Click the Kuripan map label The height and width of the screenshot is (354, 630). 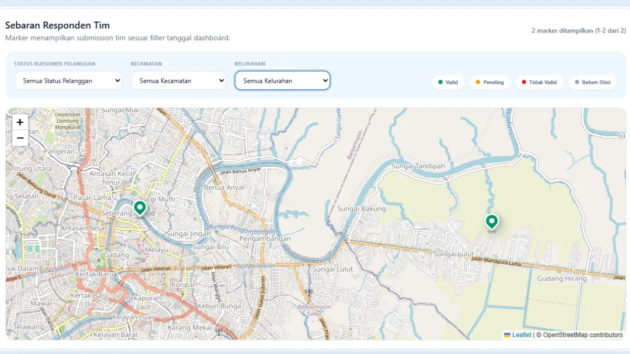coord(184,284)
